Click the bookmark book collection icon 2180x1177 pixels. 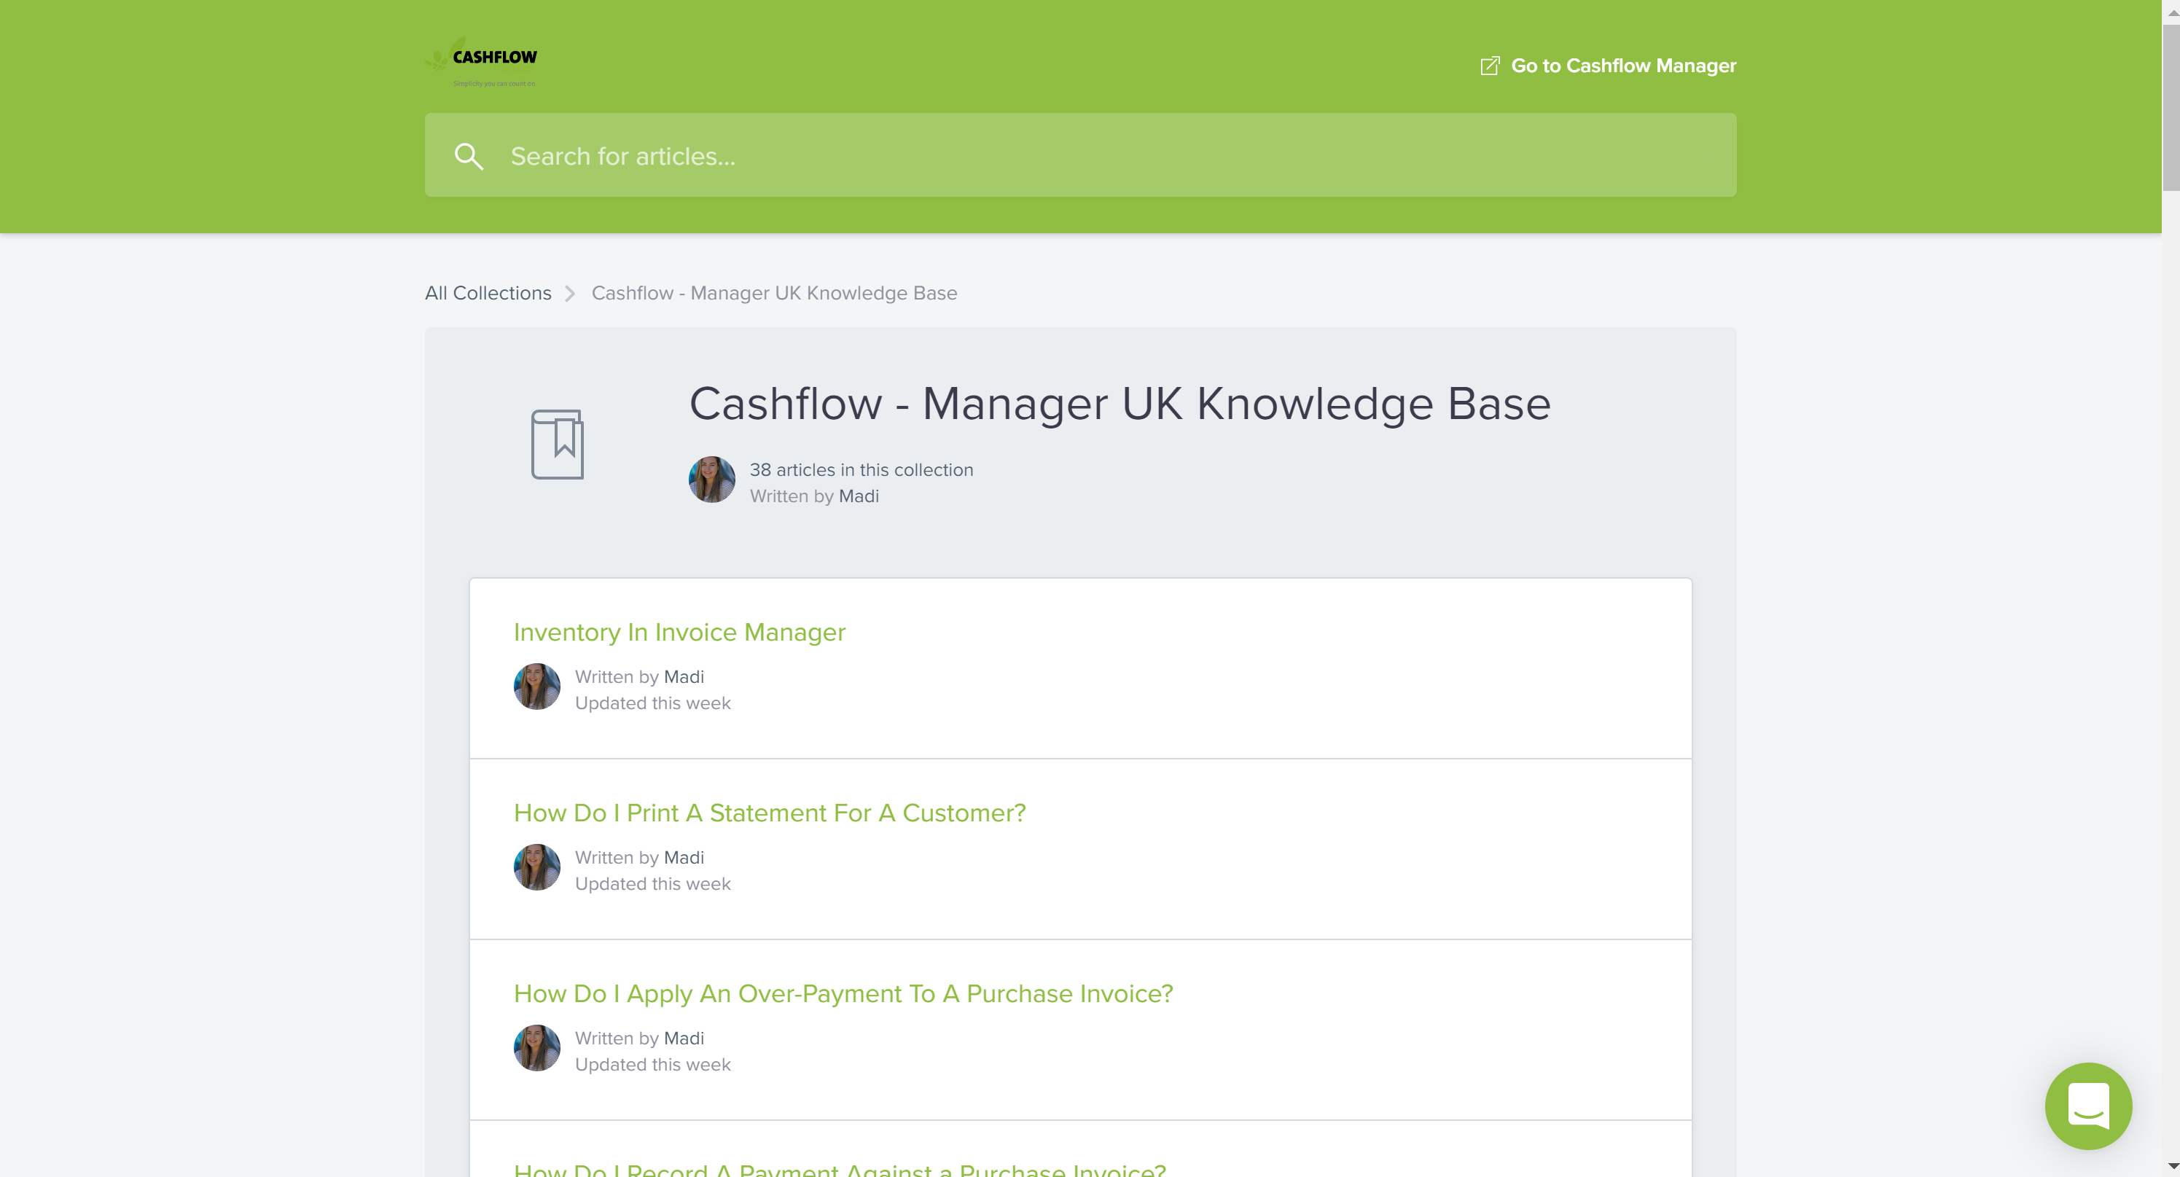point(558,445)
